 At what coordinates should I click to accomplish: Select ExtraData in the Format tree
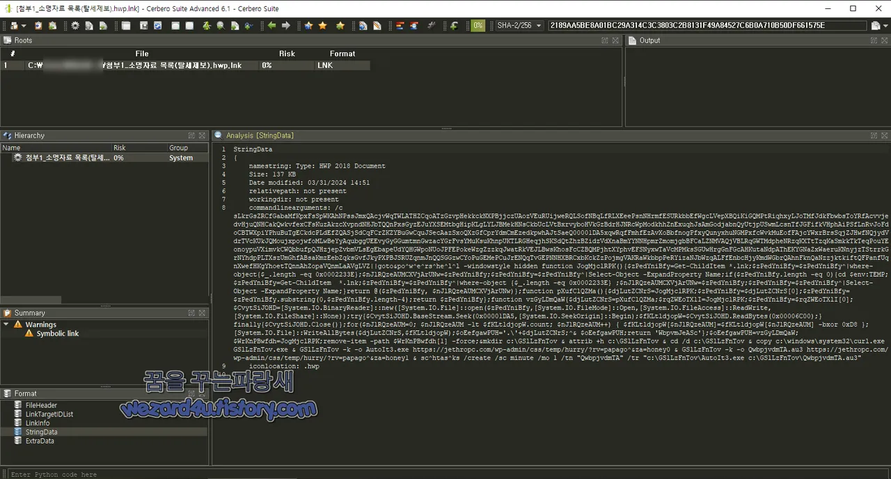coord(40,441)
